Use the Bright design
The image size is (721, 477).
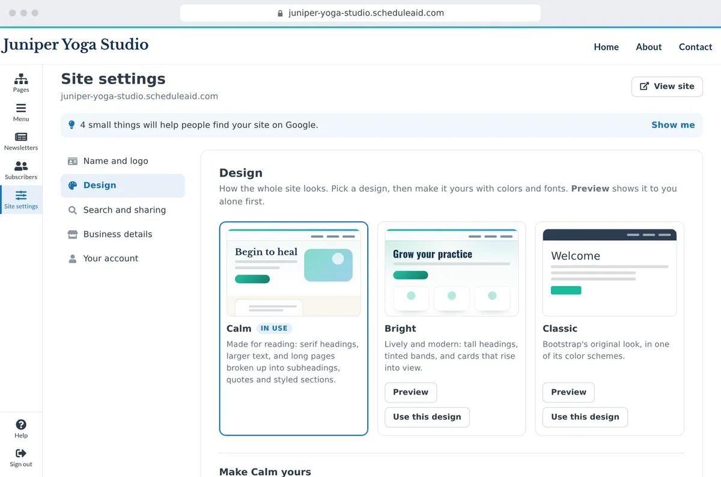(427, 417)
